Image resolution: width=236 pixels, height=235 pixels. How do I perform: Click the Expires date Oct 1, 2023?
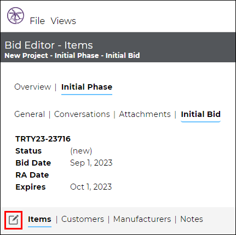pyautogui.click(x=91, y=187)
